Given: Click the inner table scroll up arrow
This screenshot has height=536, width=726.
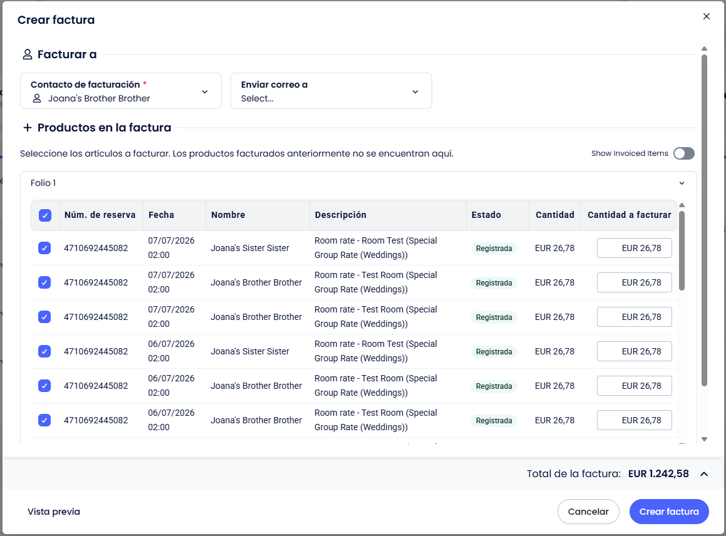Looking at the screenshot, I should pos(682,205).
